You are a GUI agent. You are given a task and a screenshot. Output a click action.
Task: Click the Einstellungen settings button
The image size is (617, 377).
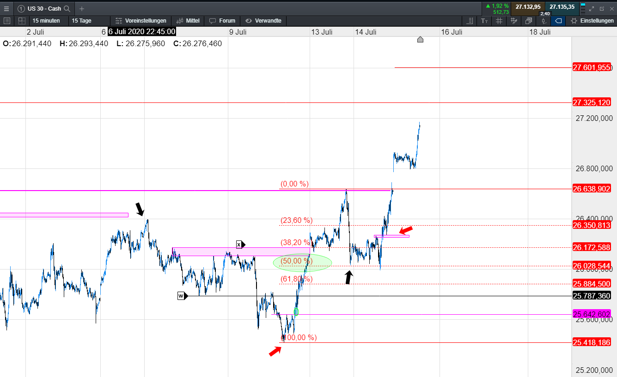(593, 21)
